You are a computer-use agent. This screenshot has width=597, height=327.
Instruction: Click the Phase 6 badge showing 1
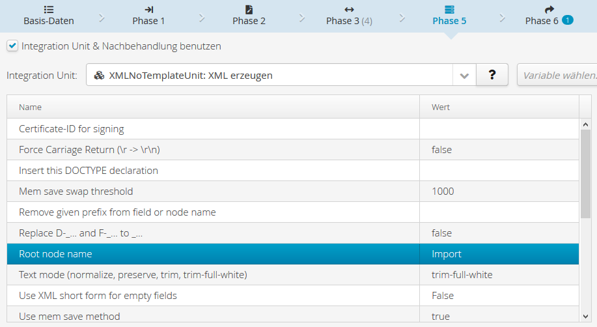click(x=567, y=21)
